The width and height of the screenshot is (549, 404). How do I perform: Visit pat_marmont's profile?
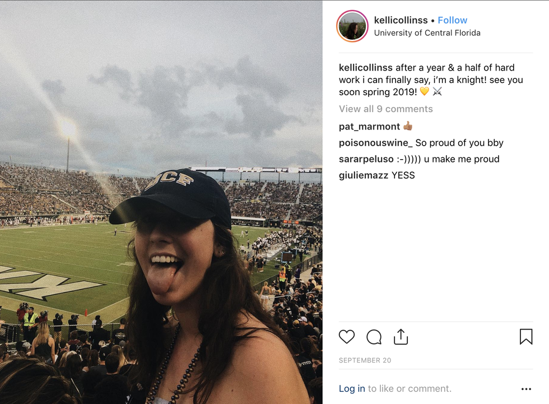tap(369, 127)
